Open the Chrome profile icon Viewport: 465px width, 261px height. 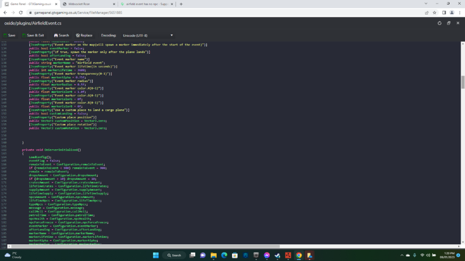coord(452,13)
